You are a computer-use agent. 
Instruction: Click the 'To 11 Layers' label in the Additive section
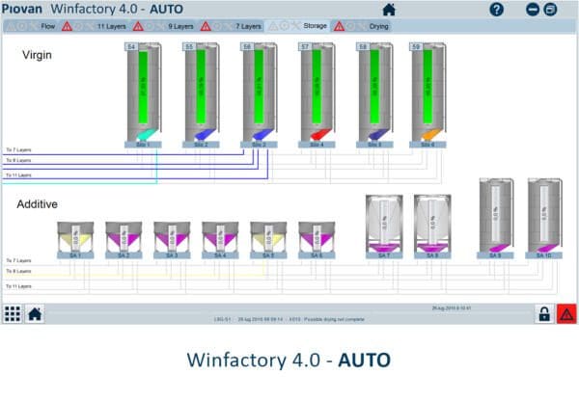pos(18,286)
